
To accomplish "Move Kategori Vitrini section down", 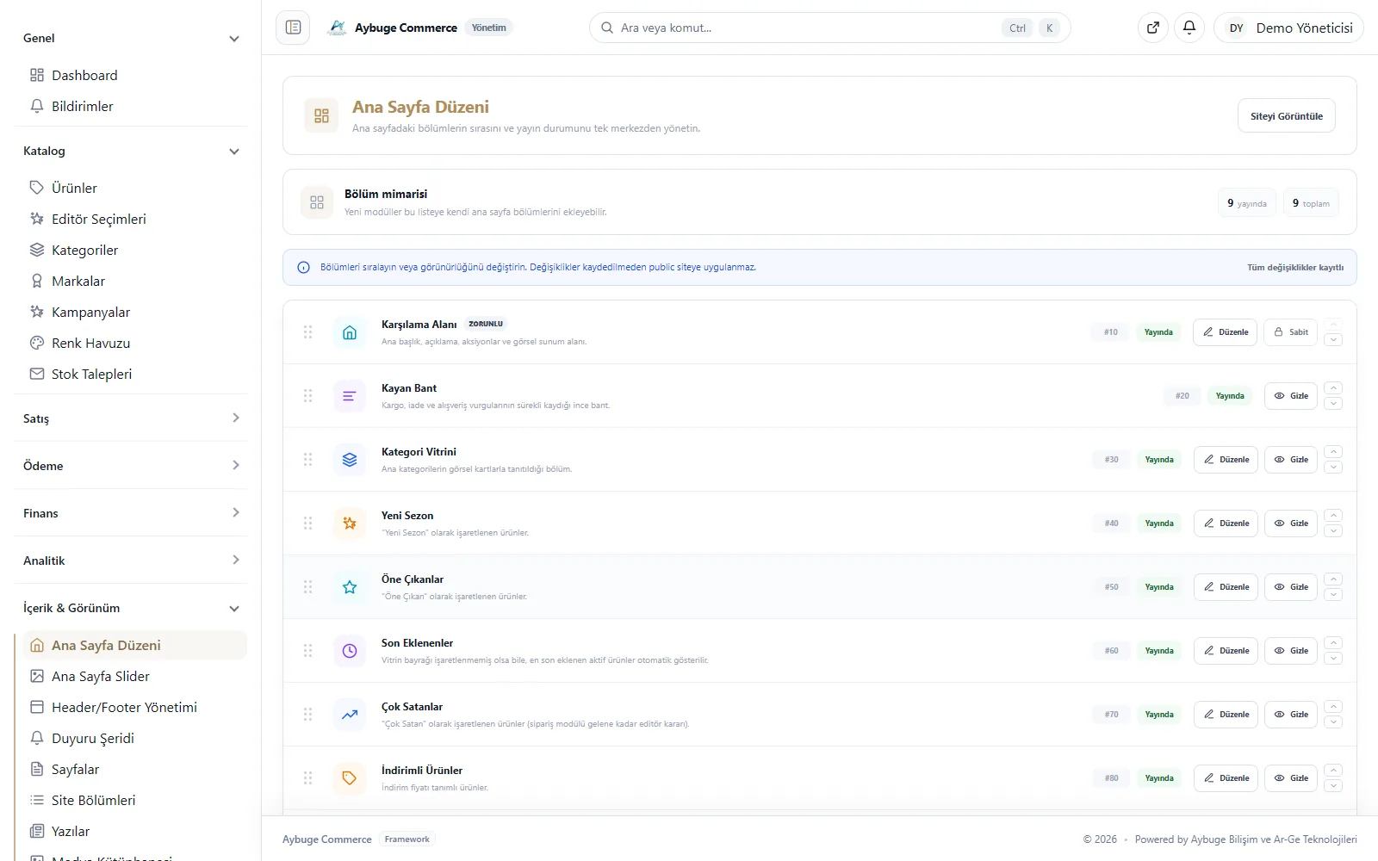I will (1333, 468).
